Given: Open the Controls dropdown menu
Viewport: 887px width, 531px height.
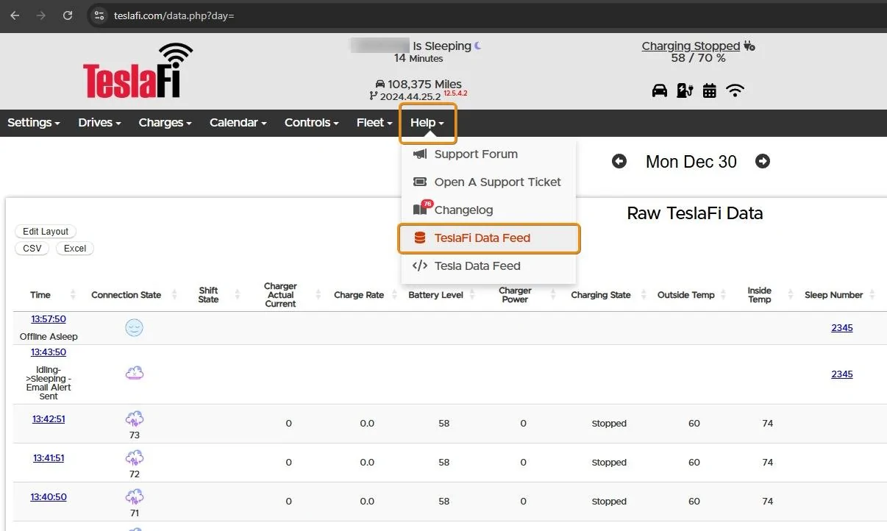Looking at the screenshot, I should 311,123.
